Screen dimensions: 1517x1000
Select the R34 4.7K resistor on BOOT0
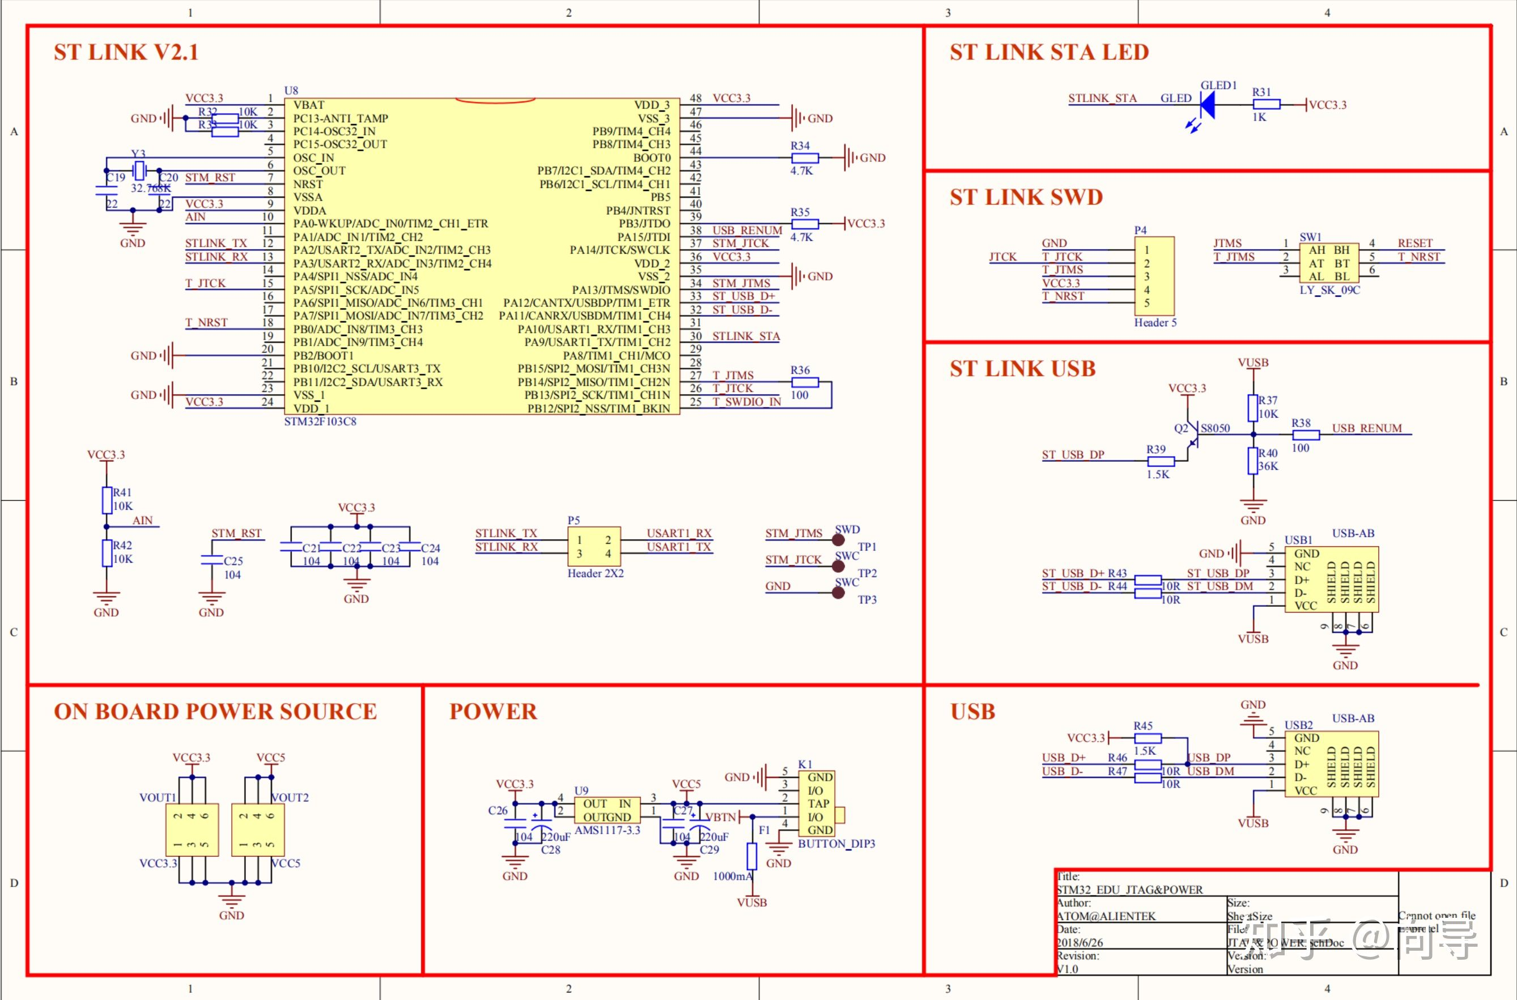[x=805, y=158]
